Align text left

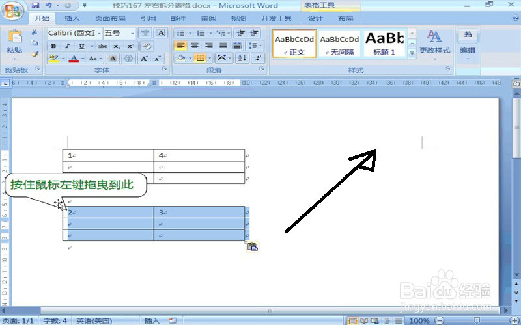[180, 45]
